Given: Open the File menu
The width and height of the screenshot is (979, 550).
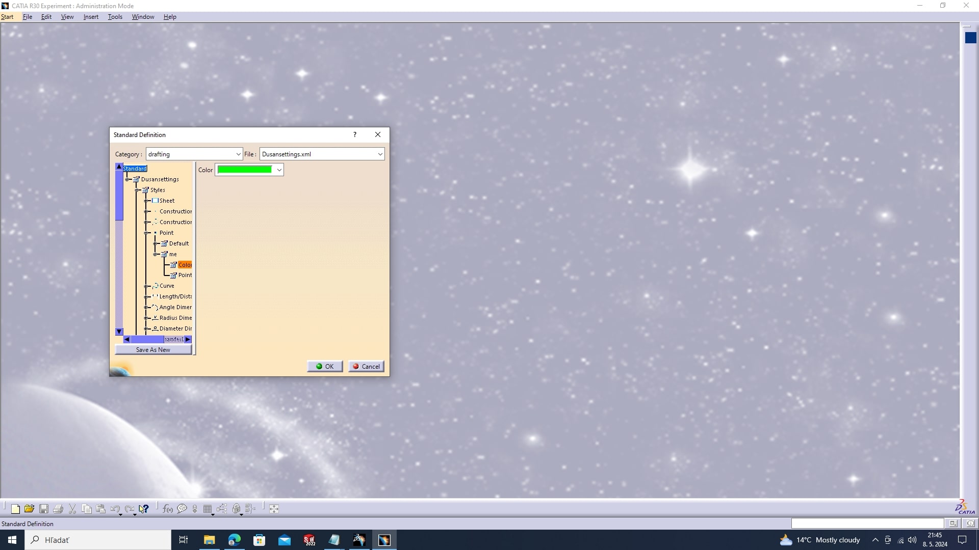Looking at the screenshot, I should (x=28, y=17).
